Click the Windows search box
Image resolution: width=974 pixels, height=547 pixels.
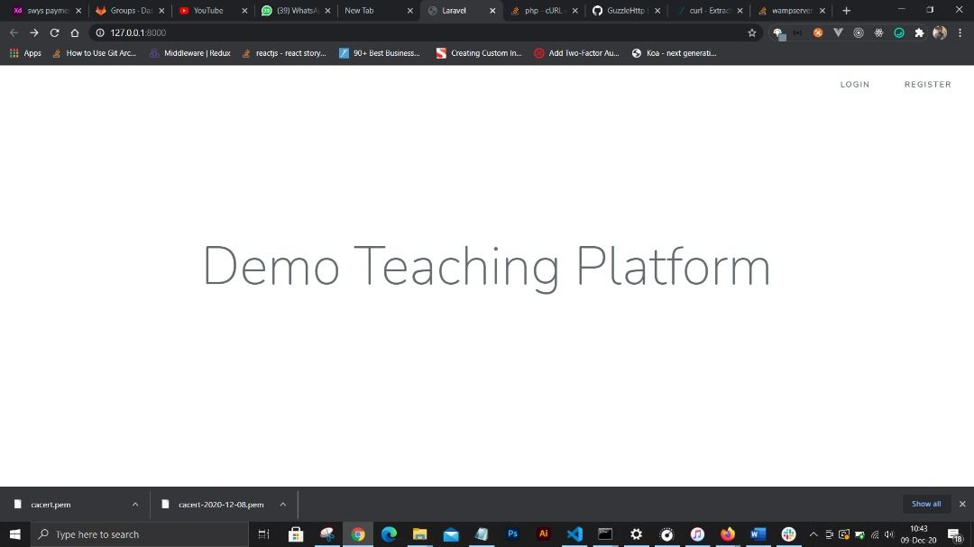(140, 534)
